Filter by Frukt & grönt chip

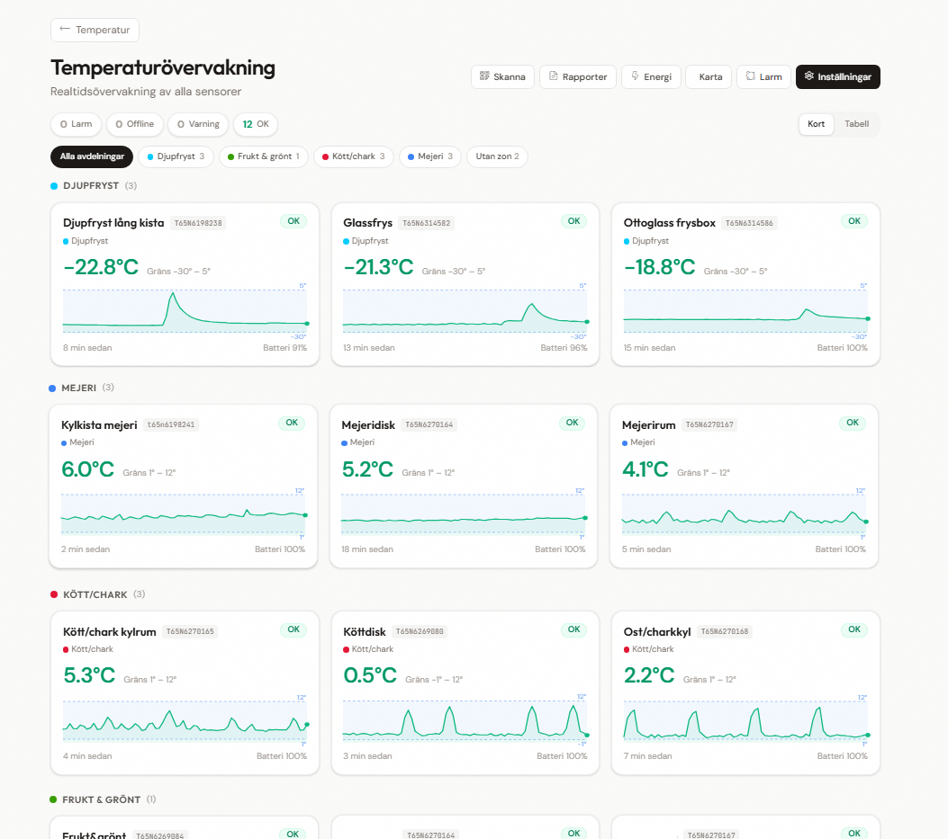click(x=264, y=156)
